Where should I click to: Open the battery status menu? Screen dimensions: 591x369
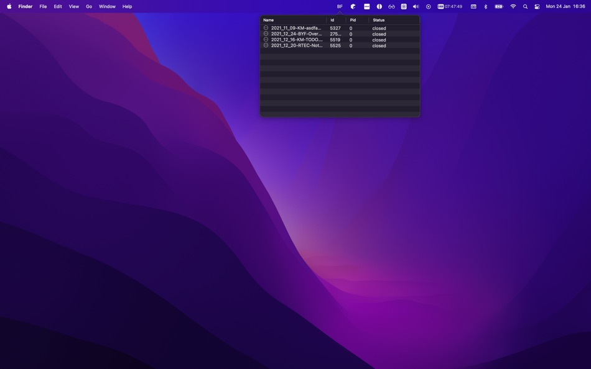click(499, 6)
